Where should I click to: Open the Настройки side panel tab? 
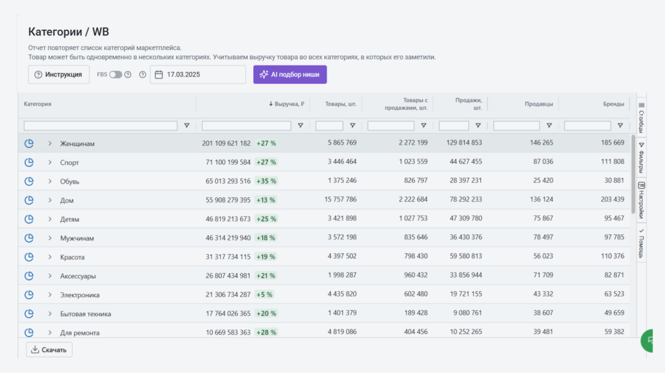click(x=641, y=201)
